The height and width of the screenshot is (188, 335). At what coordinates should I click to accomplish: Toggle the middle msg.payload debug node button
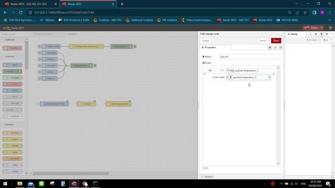95,66
